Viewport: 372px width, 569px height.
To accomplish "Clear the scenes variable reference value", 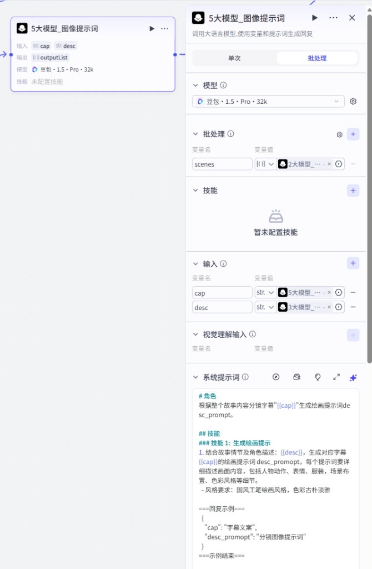I will pyautogui.click(x=329, y=164).
